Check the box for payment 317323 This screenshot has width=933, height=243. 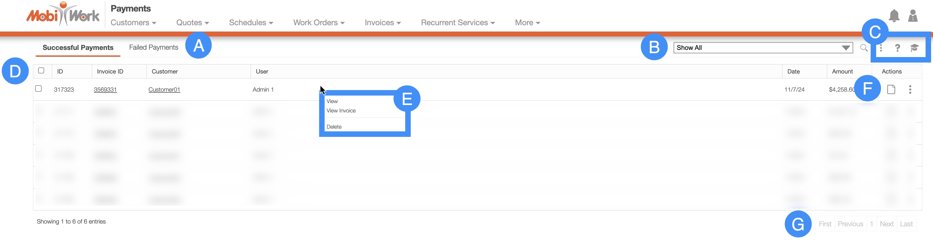click(38, 89)
